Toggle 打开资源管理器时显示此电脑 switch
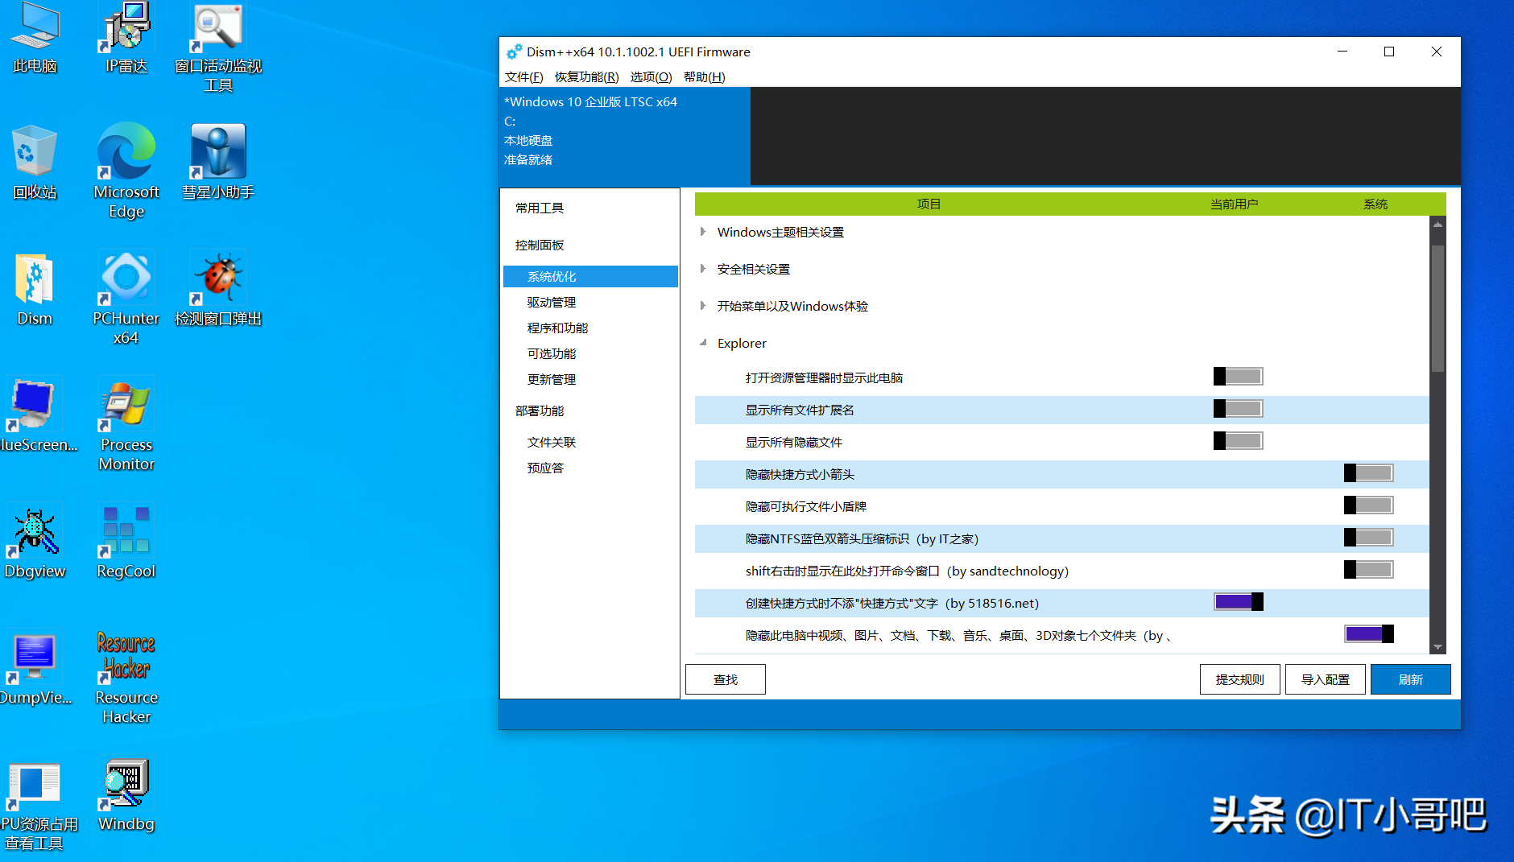This screenshot has height=862, width=1514. [x=1239, y=377]
